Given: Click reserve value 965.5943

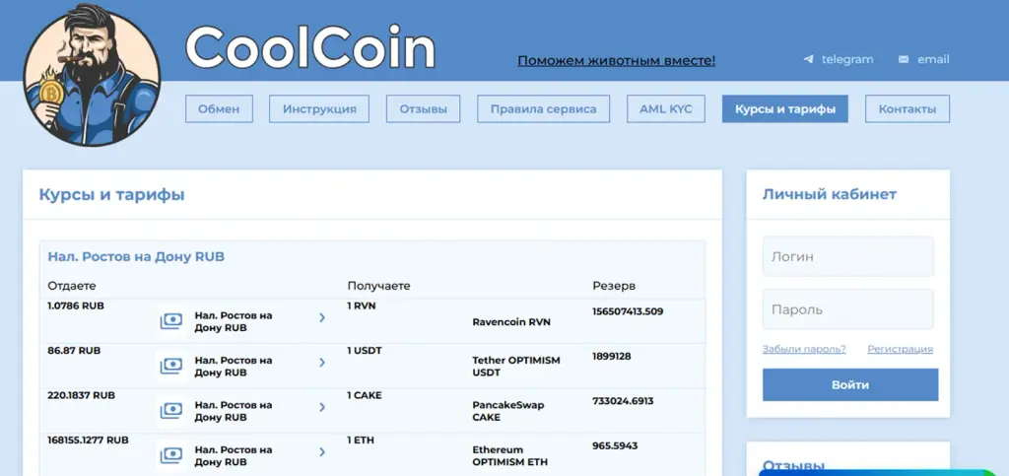Looking at the screenshot, I should point(615,445).
